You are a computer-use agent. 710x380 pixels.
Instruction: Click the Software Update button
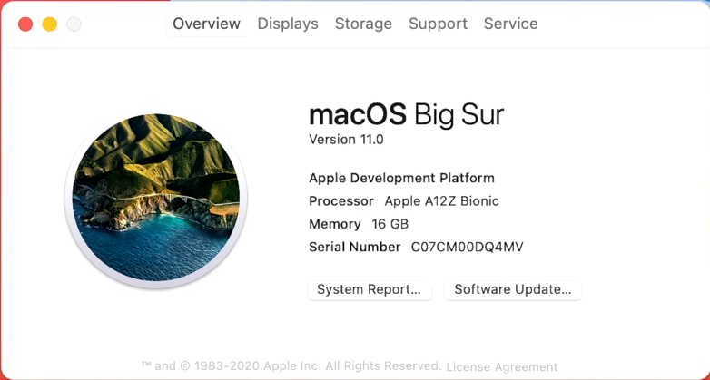click(x=513, y=289)
